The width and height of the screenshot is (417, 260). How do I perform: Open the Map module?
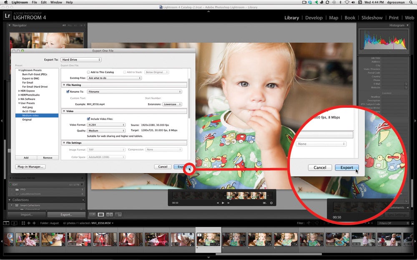(334, 18)
